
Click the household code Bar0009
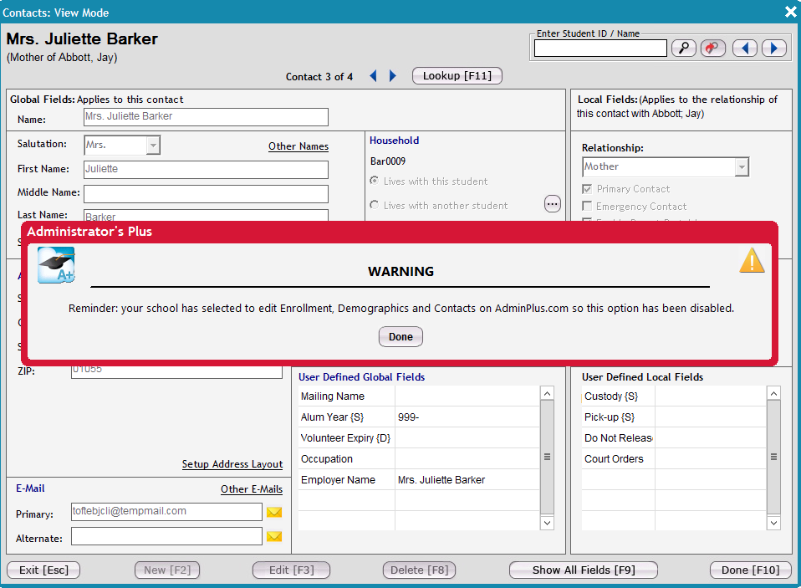click(x=388, y=161)
